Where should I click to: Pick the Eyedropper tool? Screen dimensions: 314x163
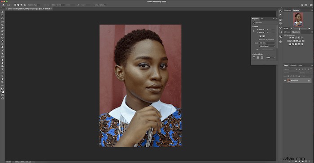2,28
